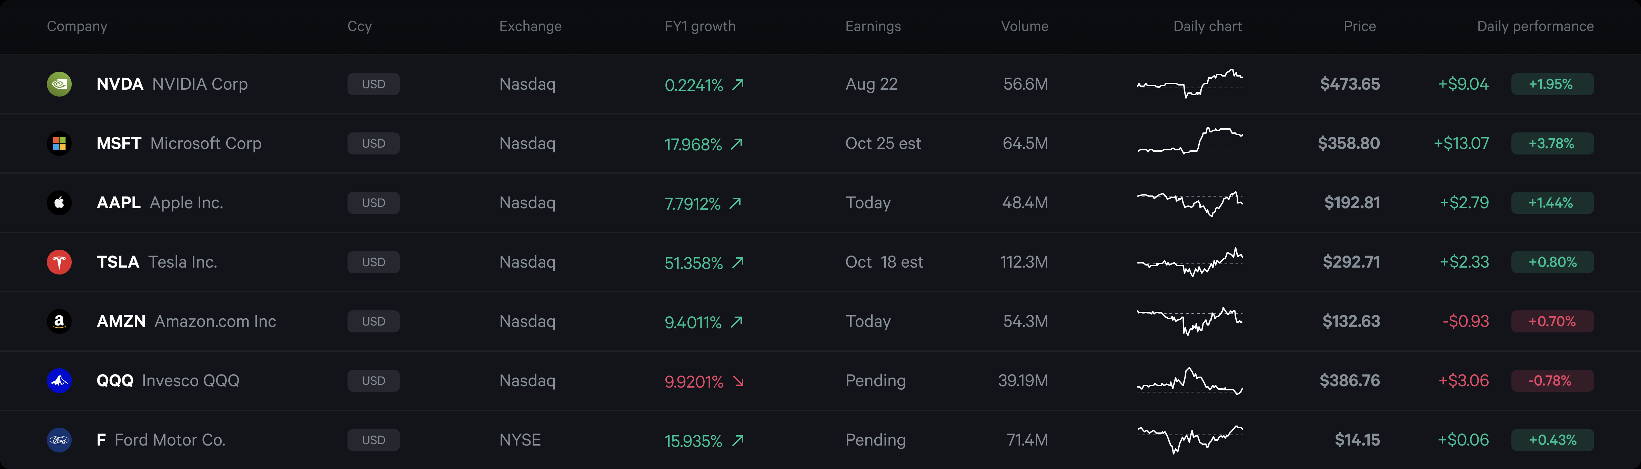This screenshot has height=469, width=1641.
Task: Click up arrow next to TSLA growth
Action: pos(738,262)
